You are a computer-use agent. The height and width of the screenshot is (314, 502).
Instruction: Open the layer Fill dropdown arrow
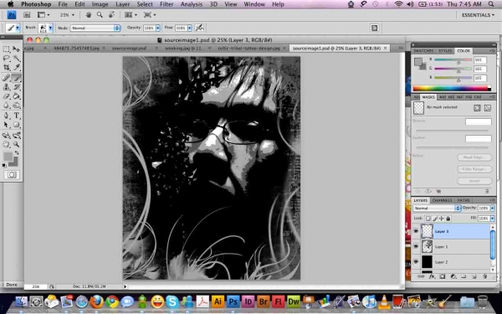493,219
